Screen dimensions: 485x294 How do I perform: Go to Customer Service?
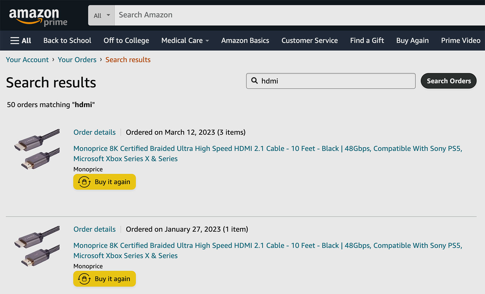tap(309, 40)
